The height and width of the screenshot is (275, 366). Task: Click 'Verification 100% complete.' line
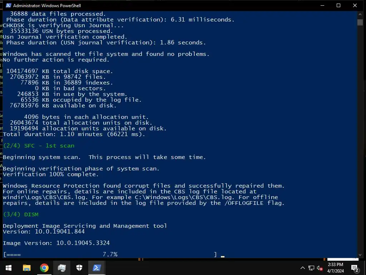[x=51, y=174]
